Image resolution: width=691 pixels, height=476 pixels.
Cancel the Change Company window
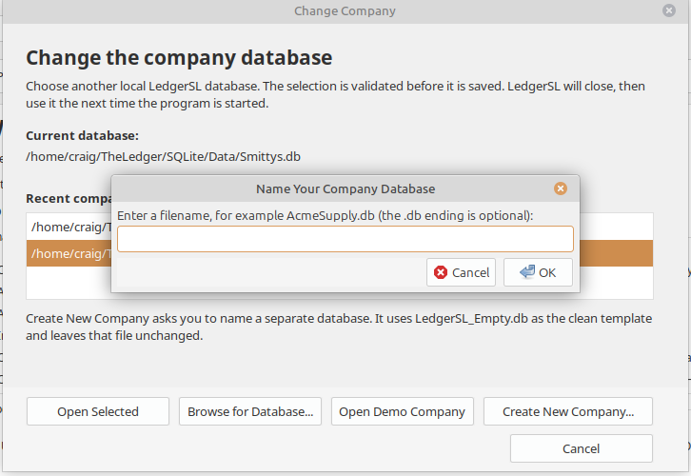[582, 448]
